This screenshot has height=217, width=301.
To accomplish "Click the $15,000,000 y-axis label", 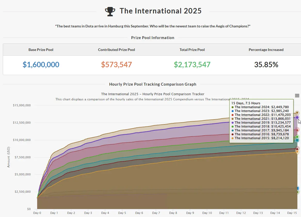I will 22,105.
